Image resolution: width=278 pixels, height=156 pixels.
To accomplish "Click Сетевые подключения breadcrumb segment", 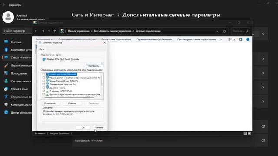I will (148, 31).
